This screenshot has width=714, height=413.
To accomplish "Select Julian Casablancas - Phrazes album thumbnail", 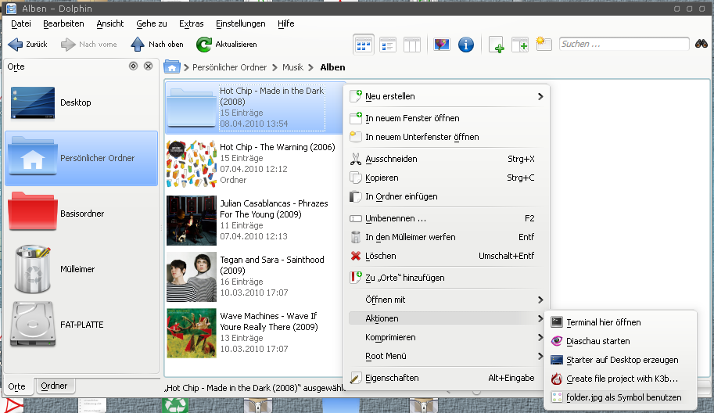I will 192,220.
